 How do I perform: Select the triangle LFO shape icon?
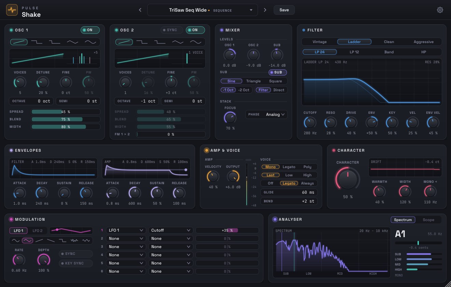tap(27, 241)
